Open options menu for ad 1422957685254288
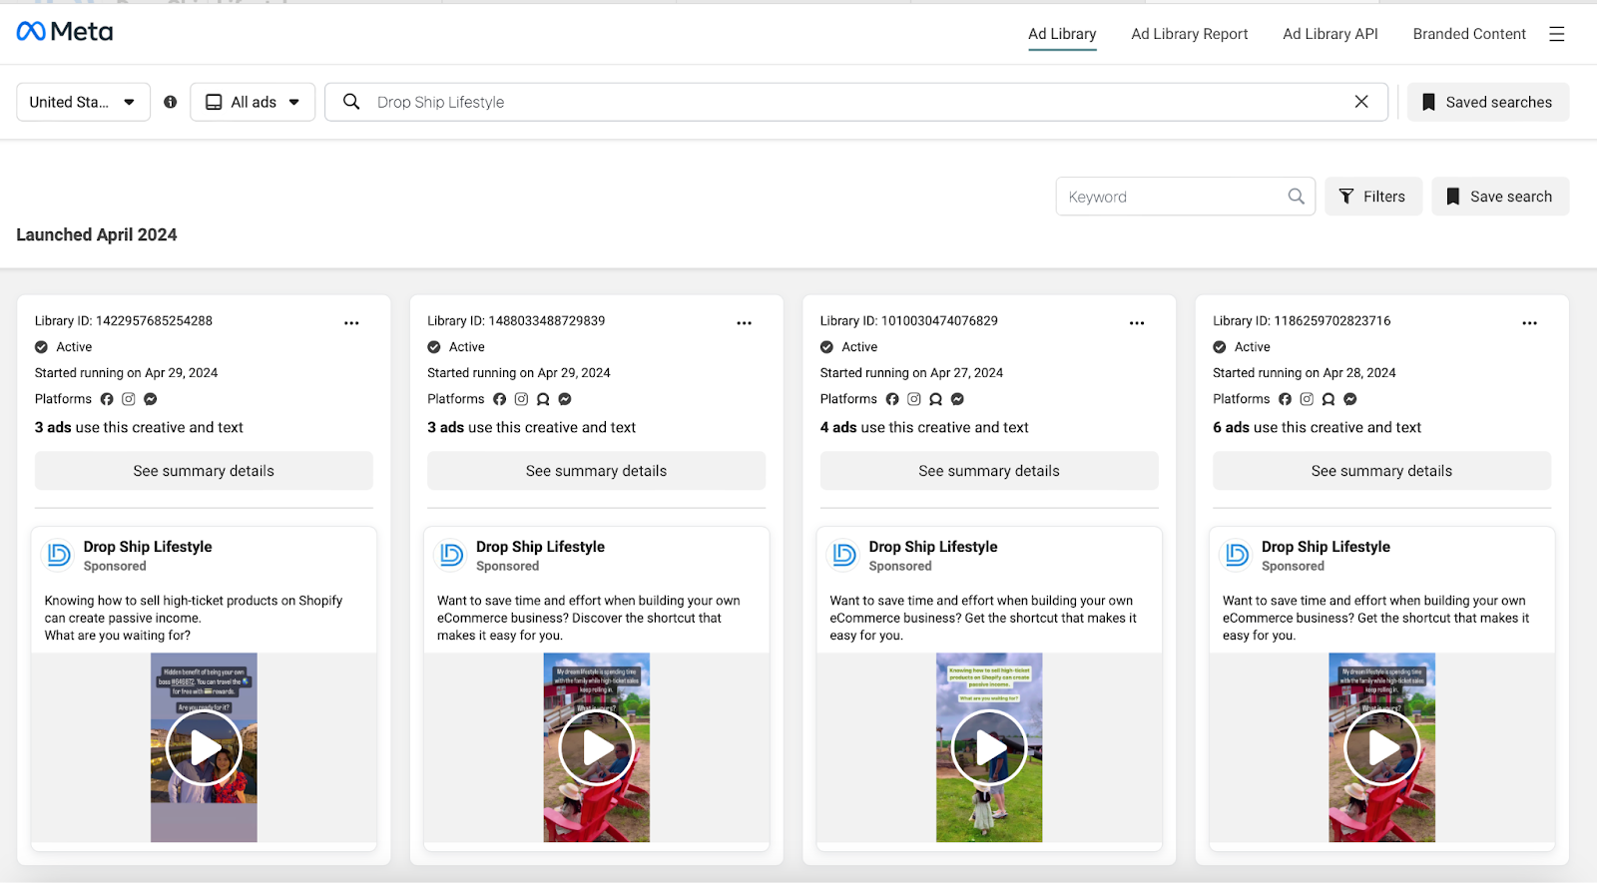Viewport: 1597px width, 883px height. coord(351,323)
